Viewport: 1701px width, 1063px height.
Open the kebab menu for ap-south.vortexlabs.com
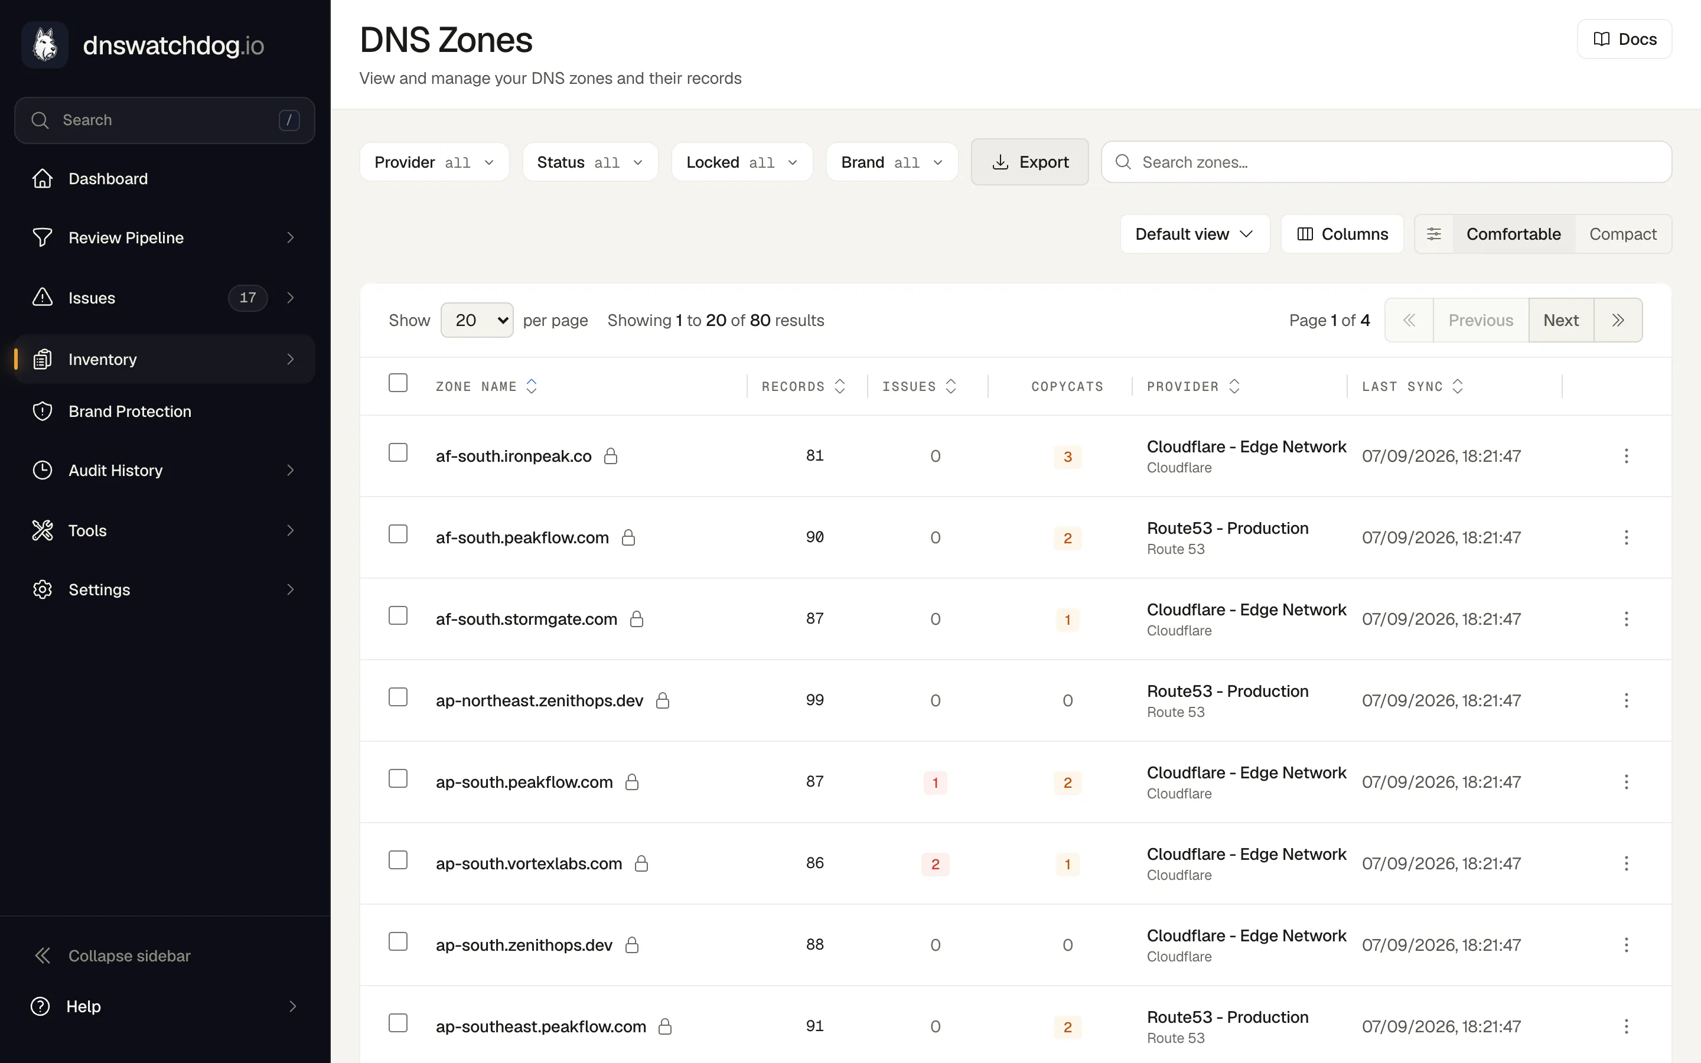1626,864
